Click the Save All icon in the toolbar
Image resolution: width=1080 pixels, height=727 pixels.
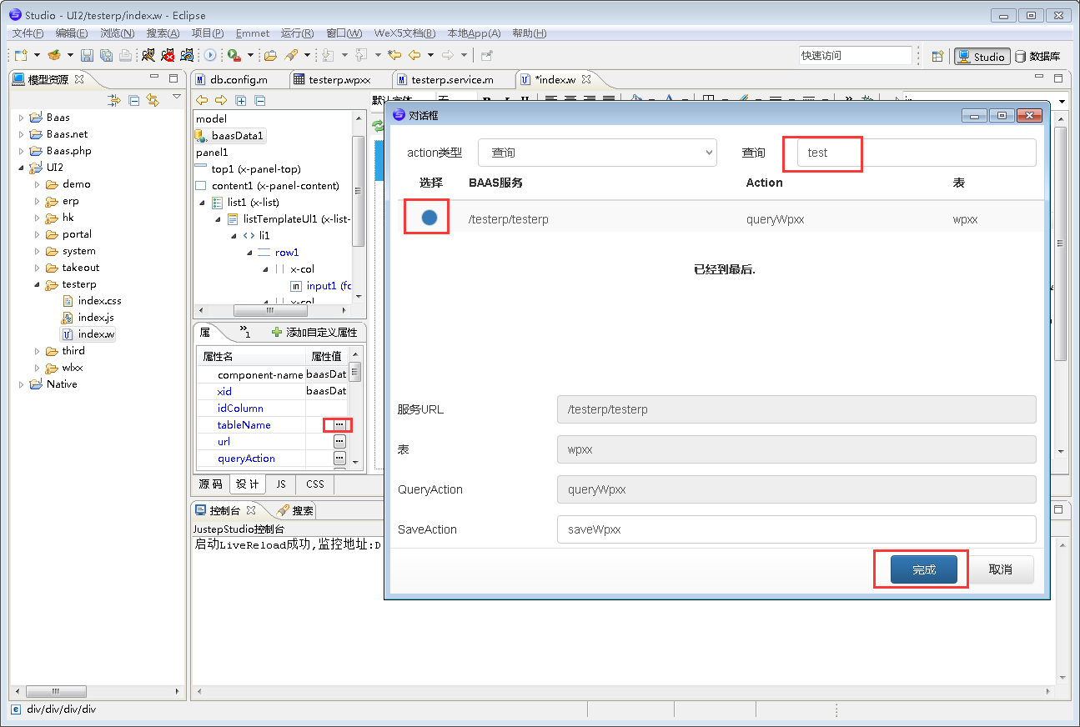coord(106,55)
